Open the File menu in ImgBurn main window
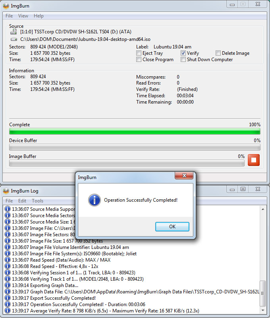This screenshot has width=270, height=318. [9, 16]
